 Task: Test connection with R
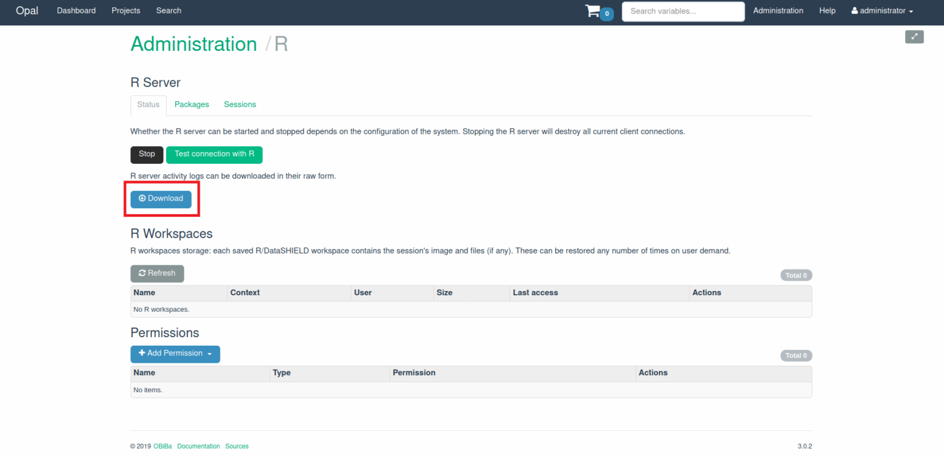[x=214, y=155]
